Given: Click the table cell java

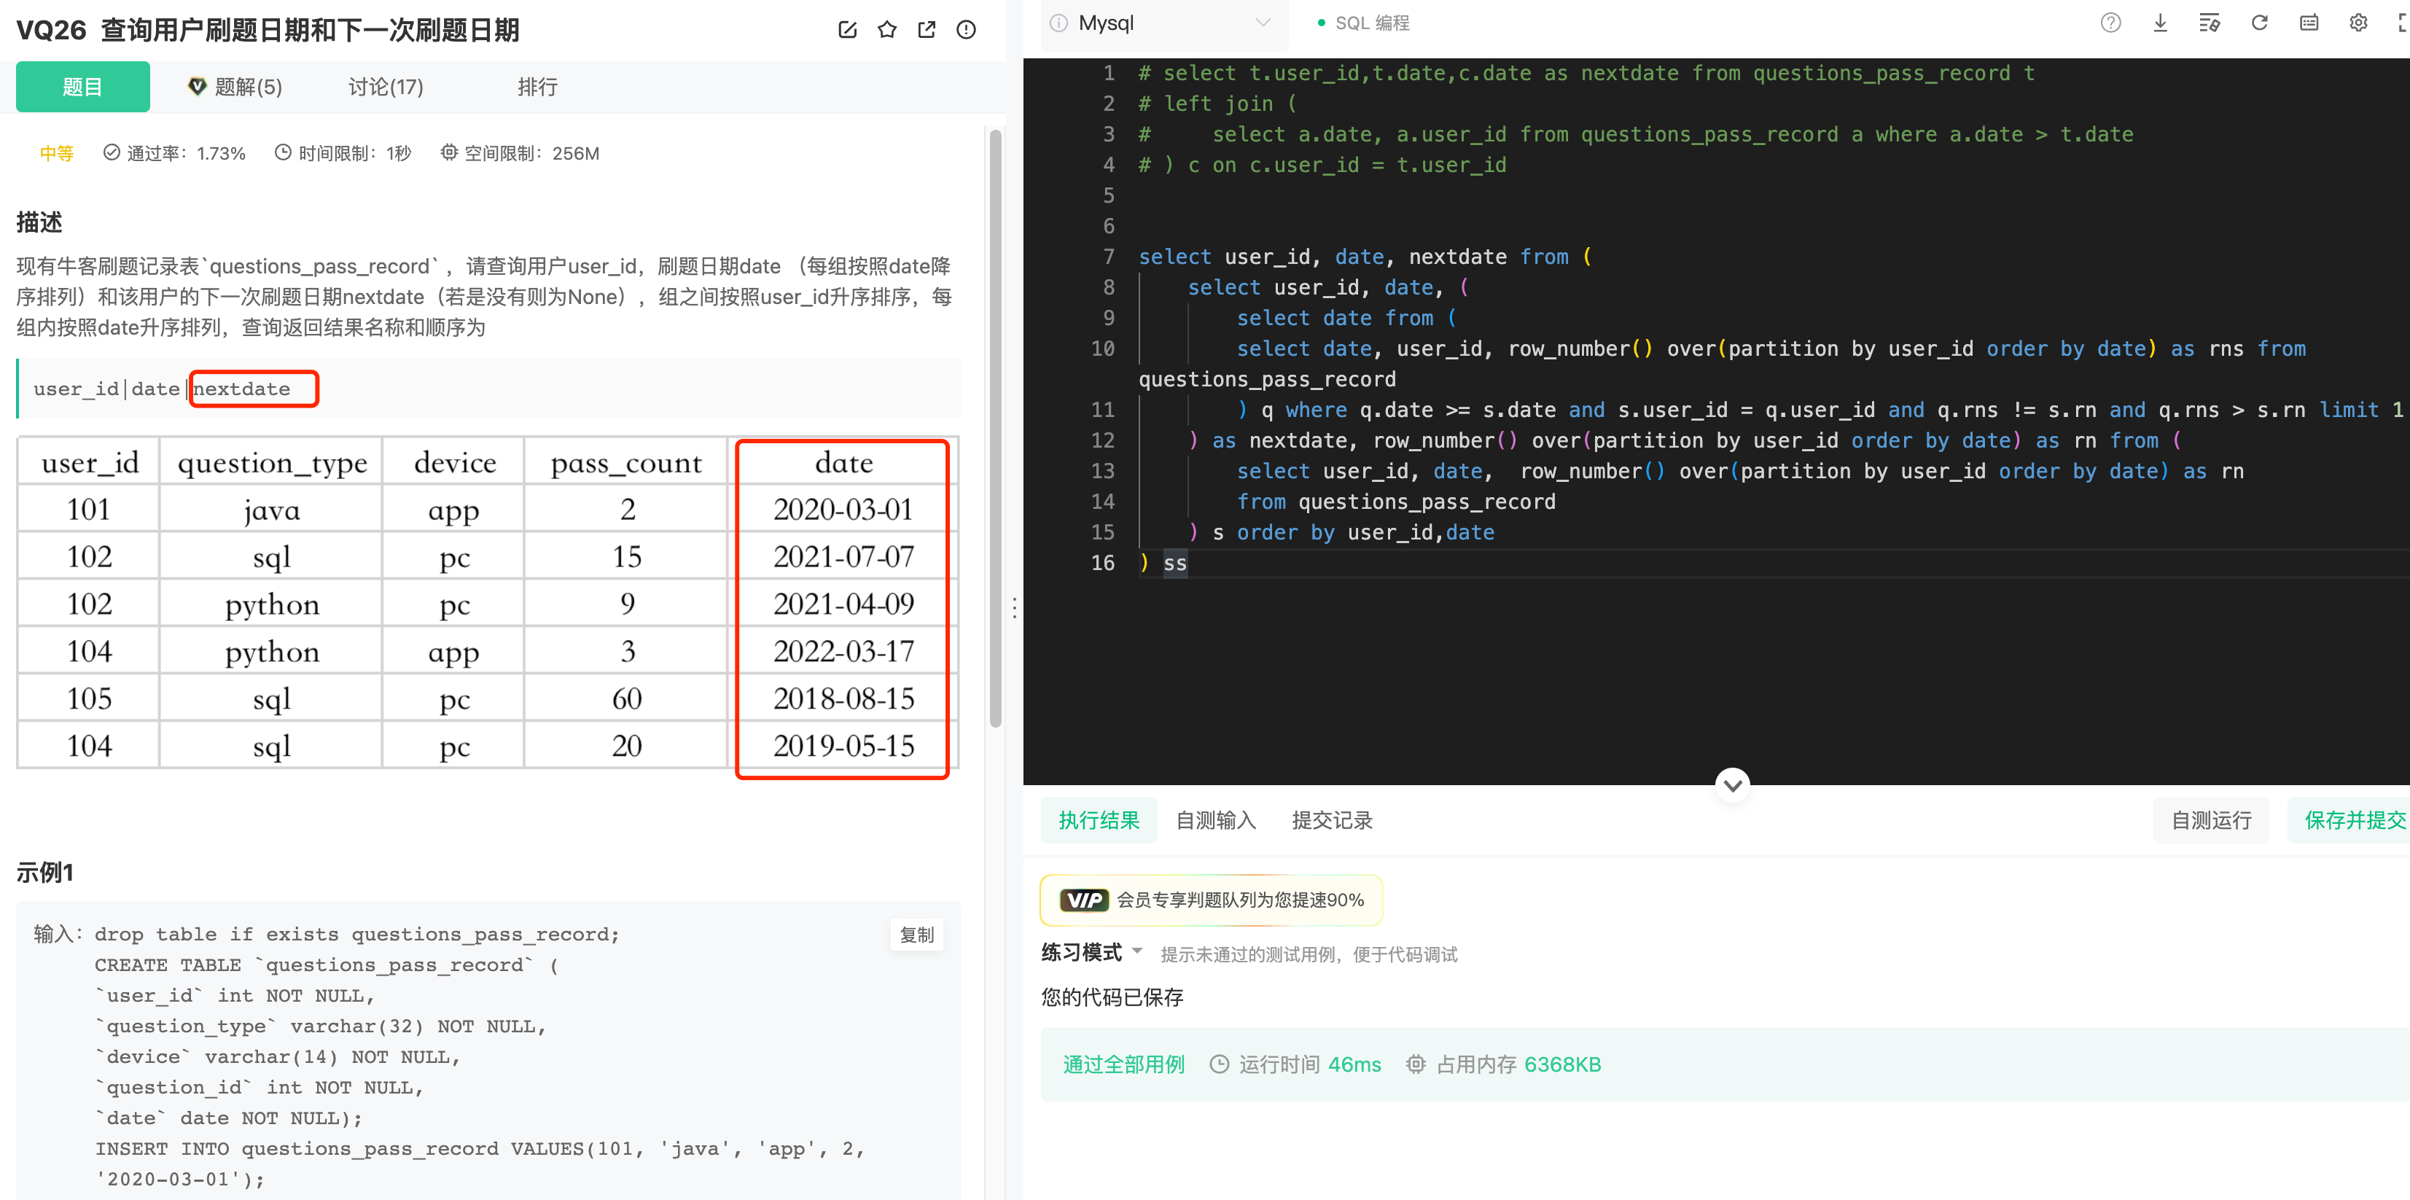Looking at the screenshot, I should [x=271, y=509].
